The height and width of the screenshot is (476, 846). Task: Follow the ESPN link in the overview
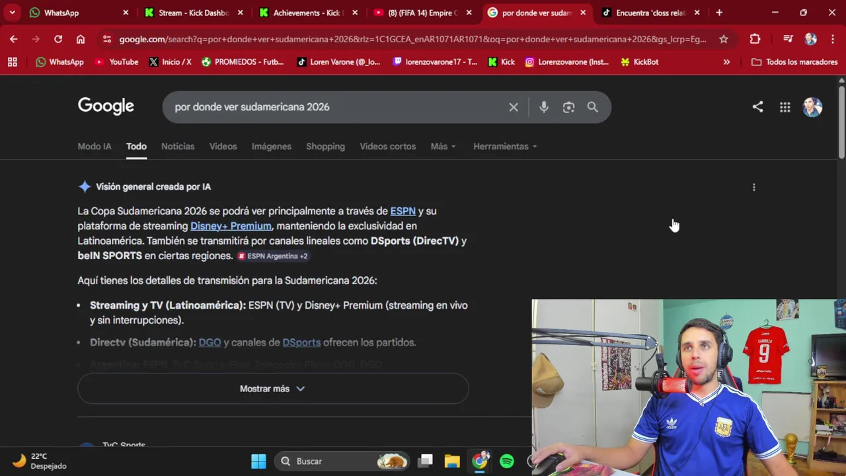pos(403,211)
